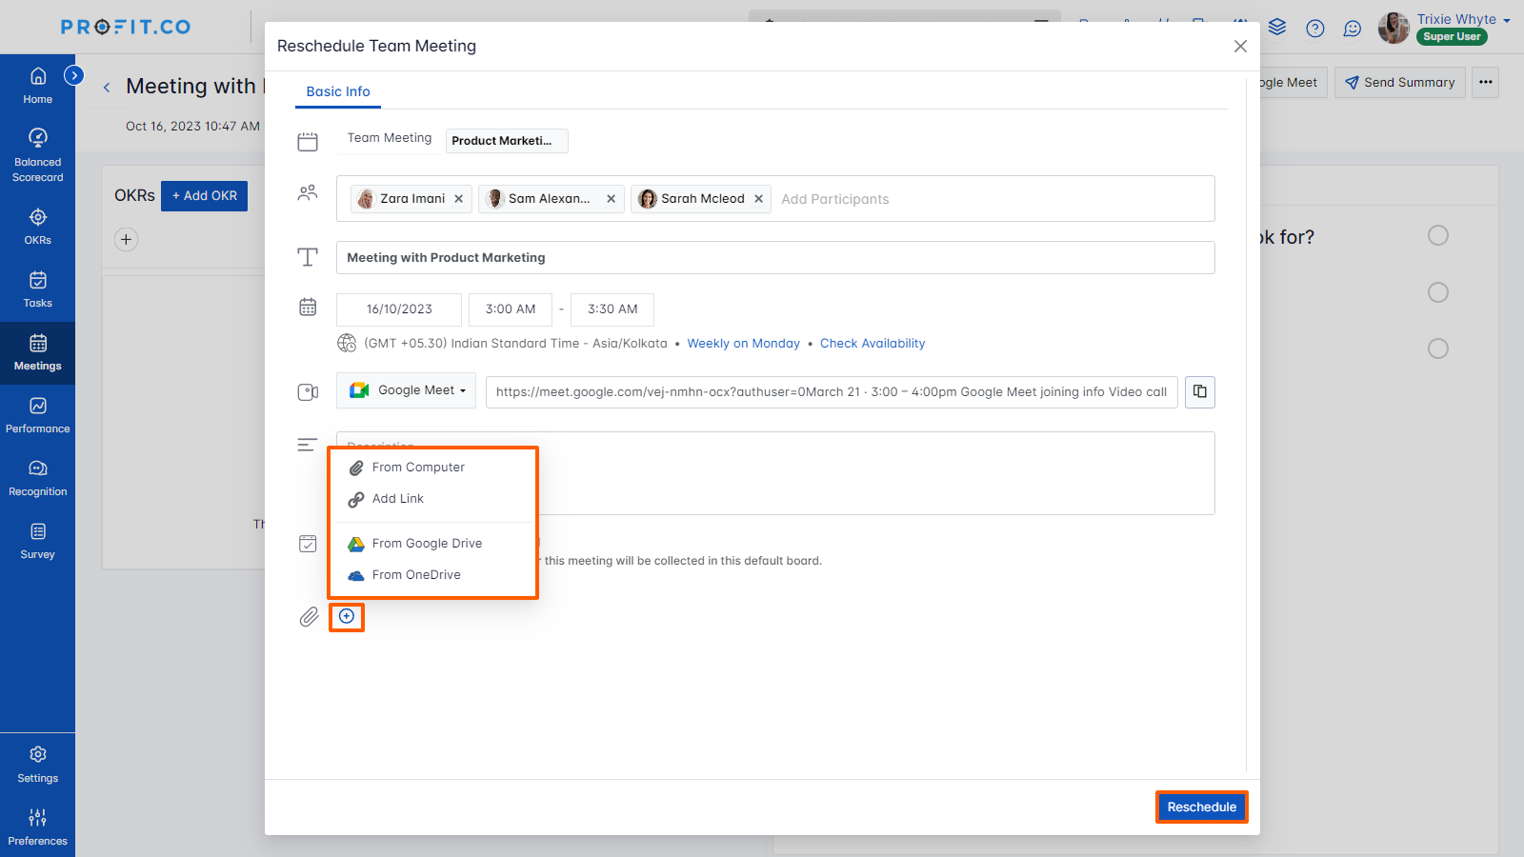
Task: Remove Zara Imani from participants
Action: tap(459, 199)
